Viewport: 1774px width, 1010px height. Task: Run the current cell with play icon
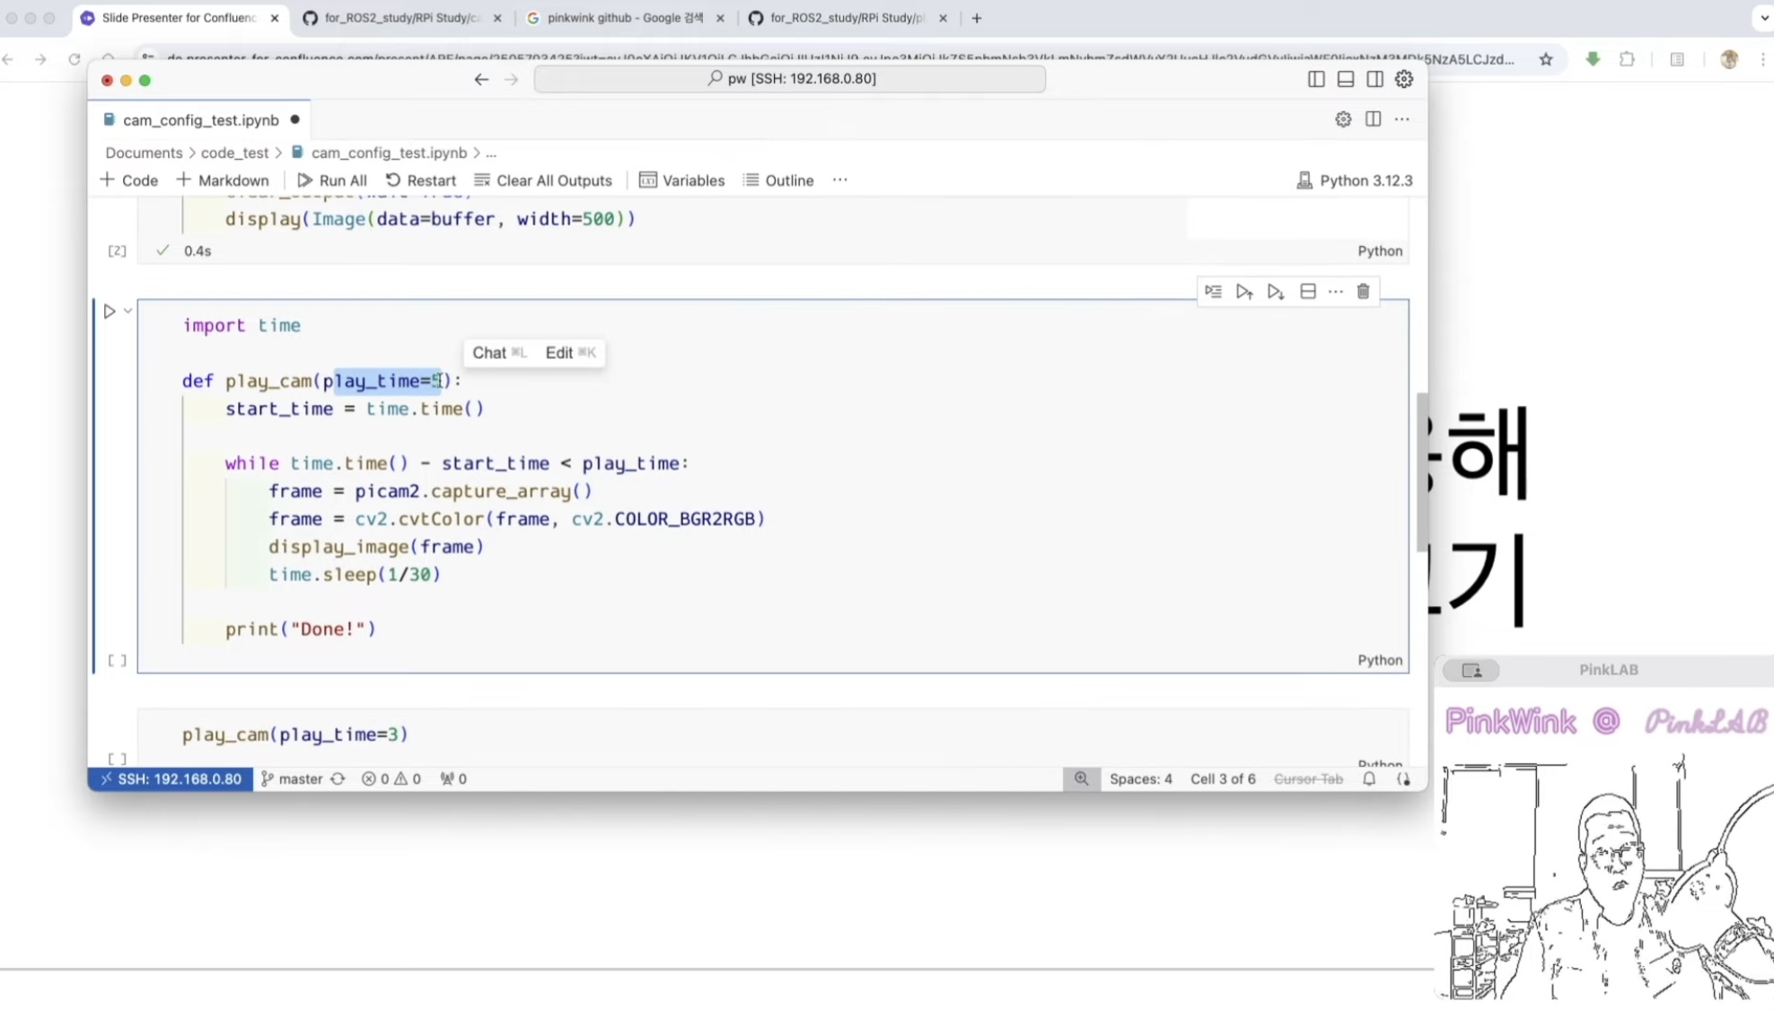[110, 312]
